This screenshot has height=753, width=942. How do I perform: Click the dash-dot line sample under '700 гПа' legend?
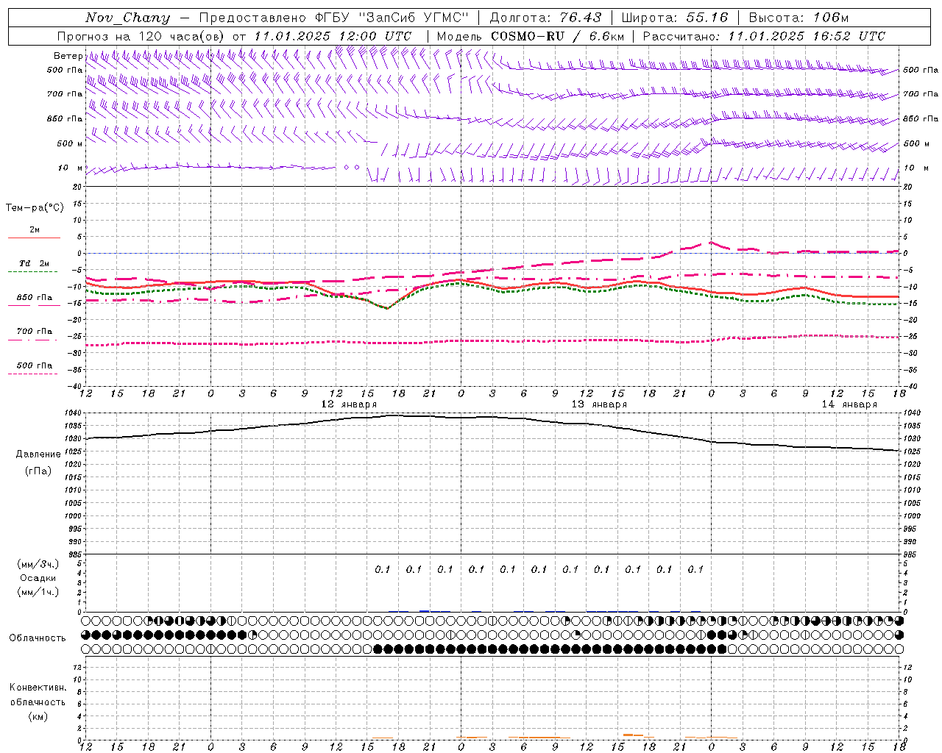34,340
